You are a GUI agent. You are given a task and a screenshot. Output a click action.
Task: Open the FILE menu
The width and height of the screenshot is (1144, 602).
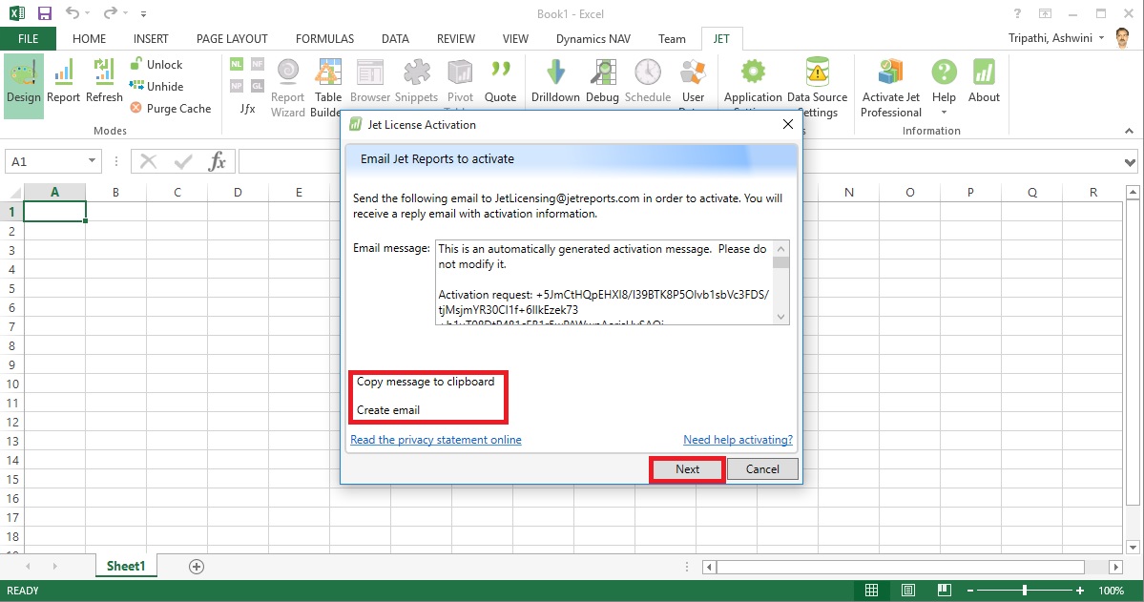pos(28,39)
